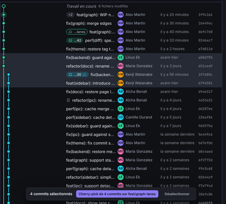
Task: Click Désélectionner to clear selection
Action: [177, 194]
